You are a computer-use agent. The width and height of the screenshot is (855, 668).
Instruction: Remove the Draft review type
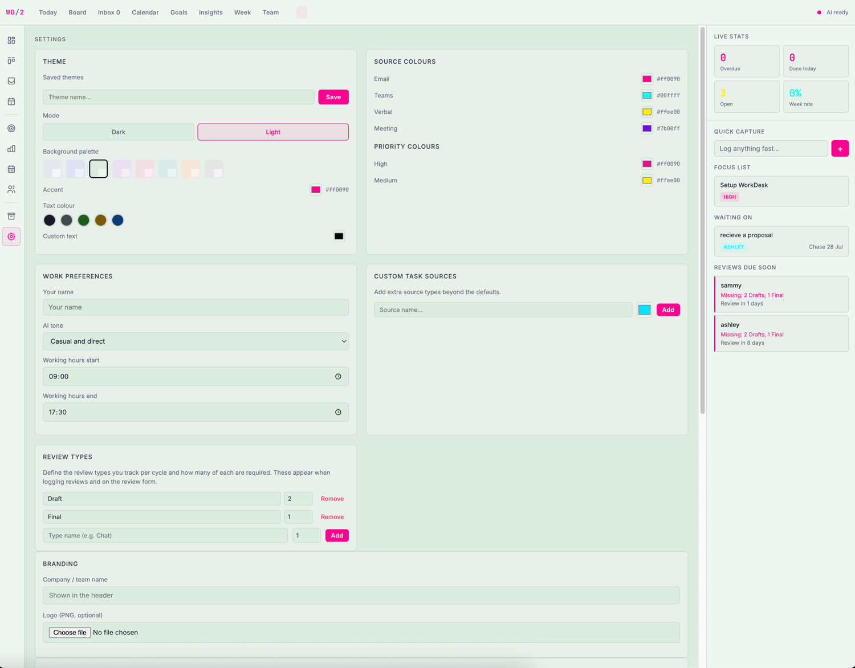[332, 499]
